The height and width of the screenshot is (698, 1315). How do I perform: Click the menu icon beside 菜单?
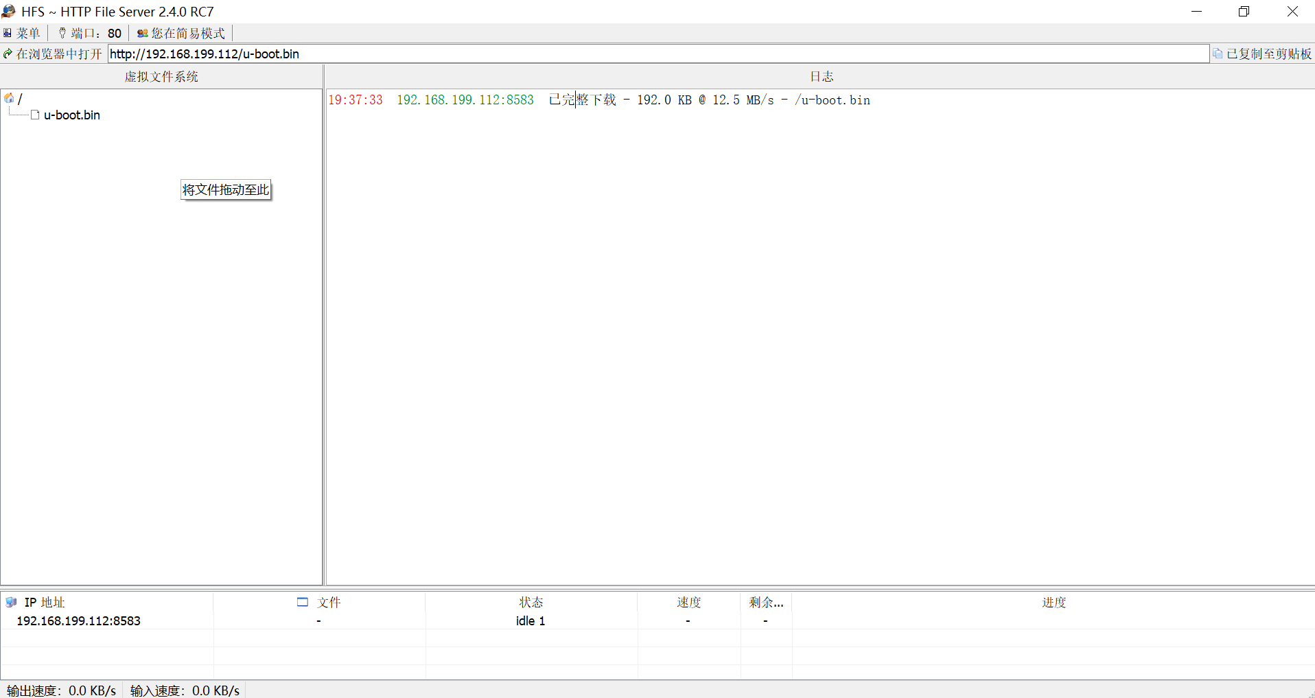click(x=8, y=33)
